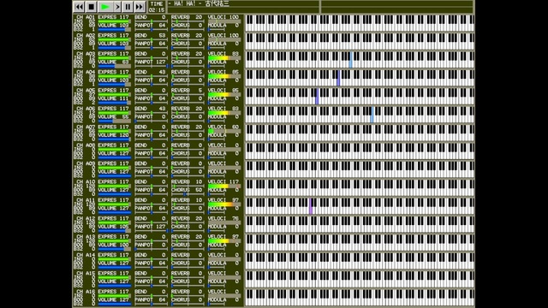Click channel A02 REVERB slider

pos(188,39)
